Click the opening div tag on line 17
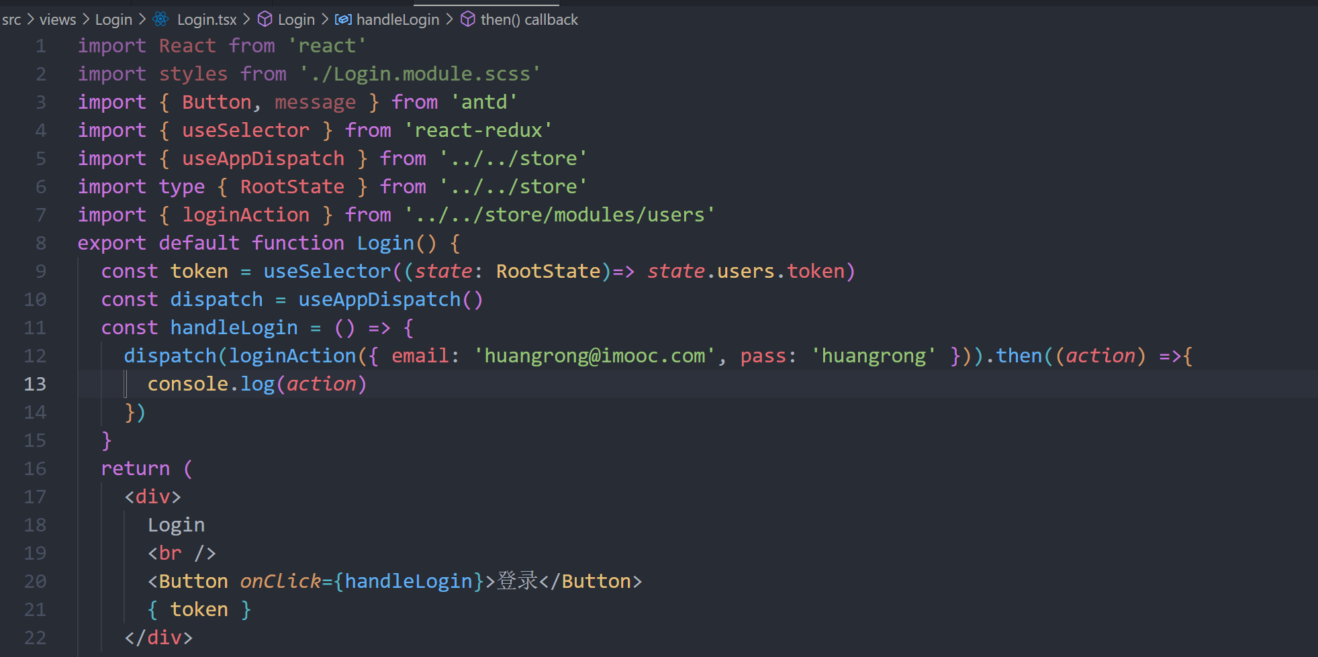The width and height of the screenshot is (1318, 657). click(152, 497)
